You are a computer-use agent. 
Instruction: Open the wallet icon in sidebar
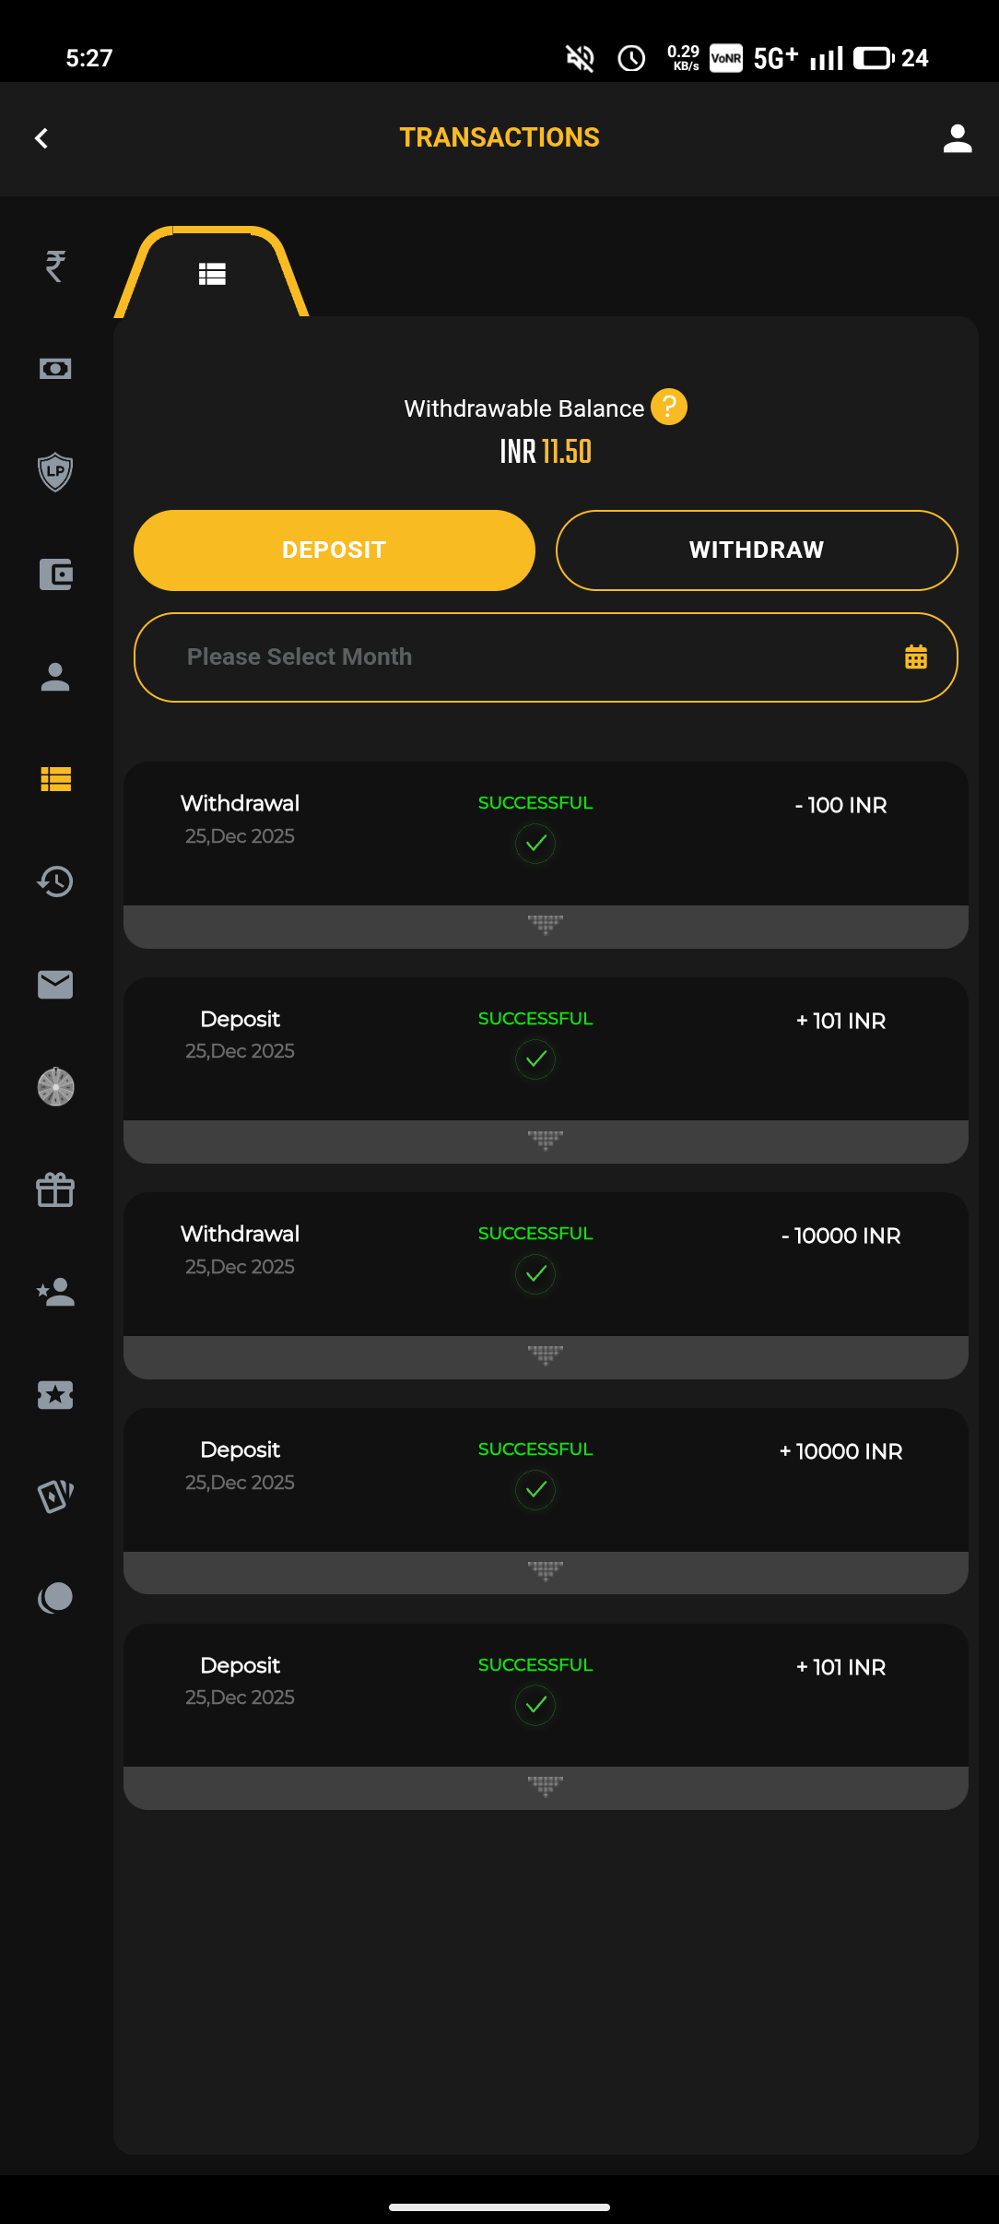55,574
